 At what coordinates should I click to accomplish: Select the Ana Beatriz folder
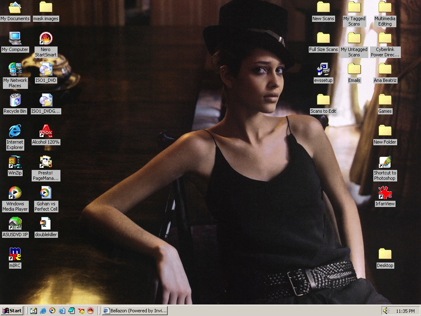click(385, 69)
